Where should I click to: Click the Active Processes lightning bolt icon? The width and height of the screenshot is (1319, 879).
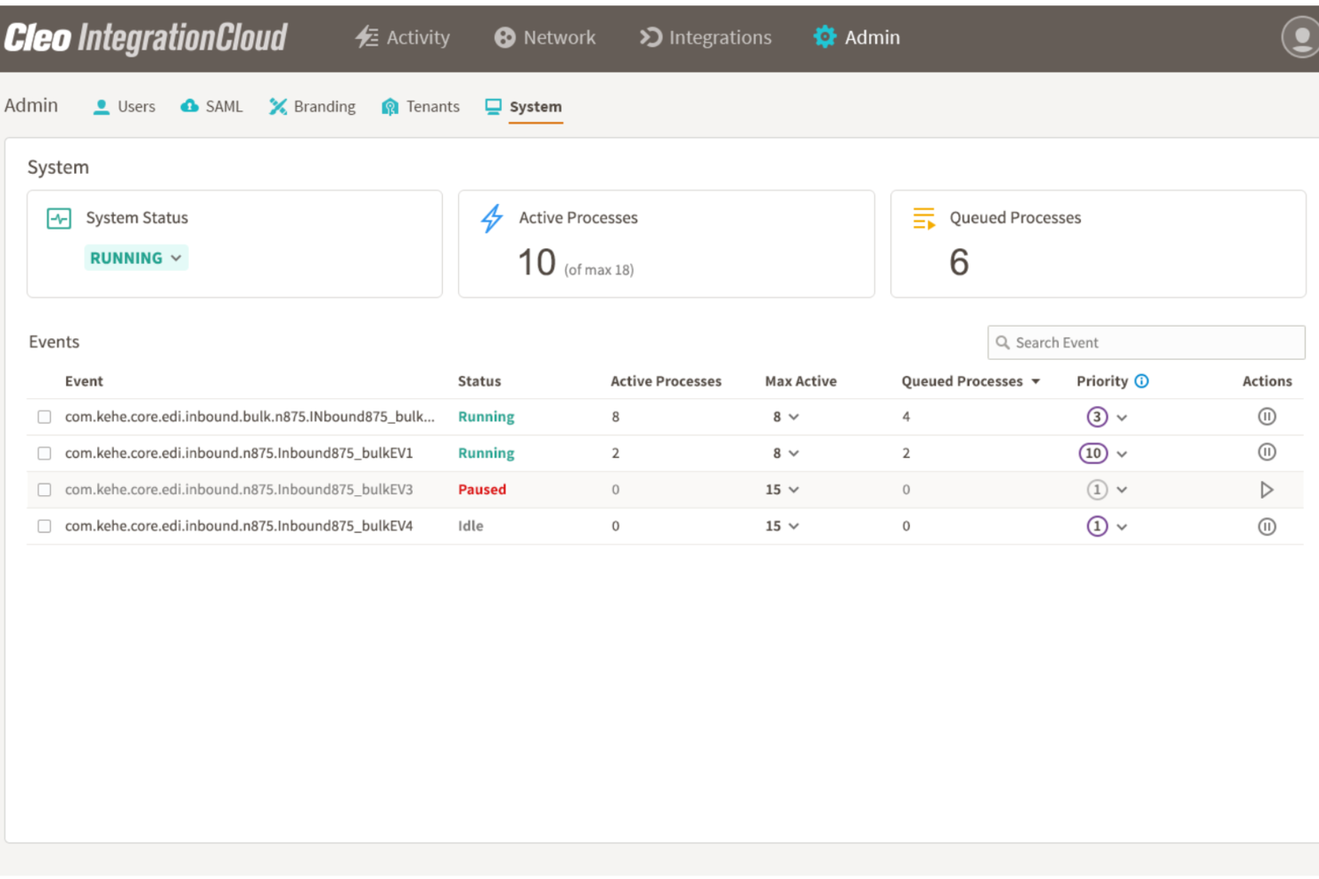tap(491, 217)
